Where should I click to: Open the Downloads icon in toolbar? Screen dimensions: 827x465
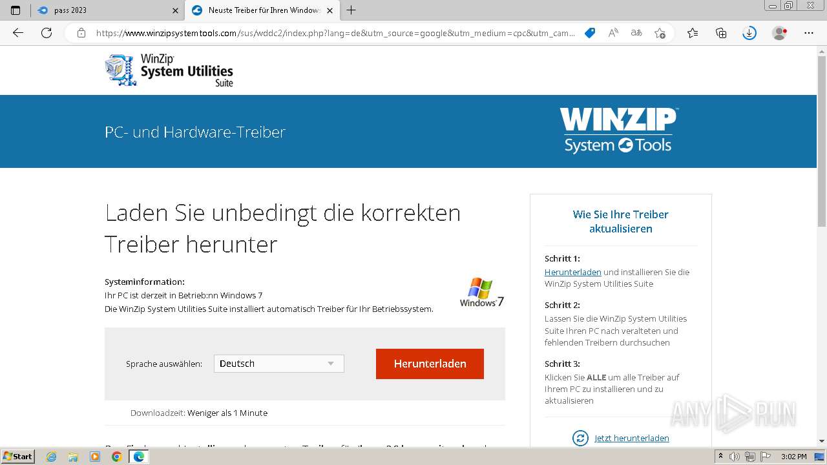click(x=749, y=33)
